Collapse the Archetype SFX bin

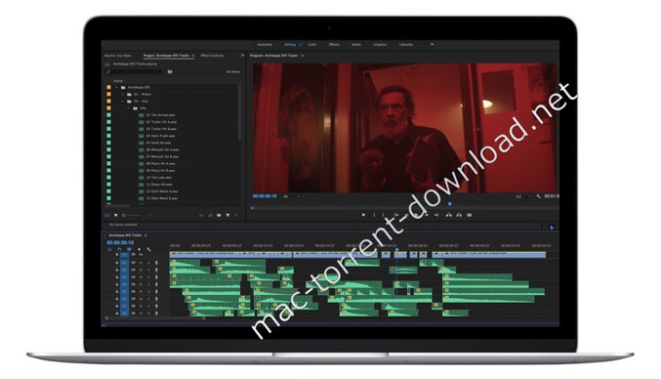pyautogui.click(x=116, y=87)
